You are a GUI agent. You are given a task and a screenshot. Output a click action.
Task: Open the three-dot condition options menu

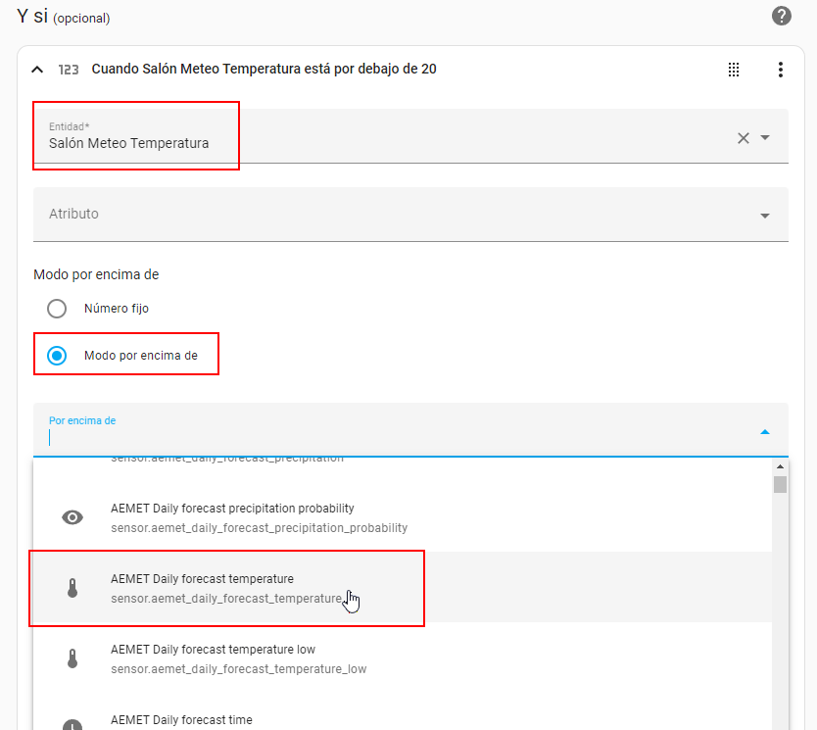point(781,70)
